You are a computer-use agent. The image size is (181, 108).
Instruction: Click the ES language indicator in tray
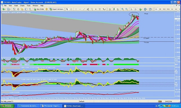(157, 106)
